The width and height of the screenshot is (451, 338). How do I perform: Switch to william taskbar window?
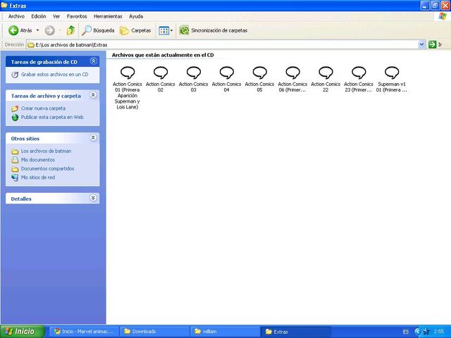[225, 332]
